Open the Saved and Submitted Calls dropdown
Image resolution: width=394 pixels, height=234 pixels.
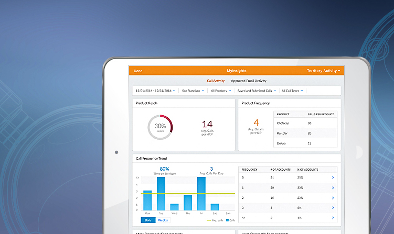coord(257,91)
